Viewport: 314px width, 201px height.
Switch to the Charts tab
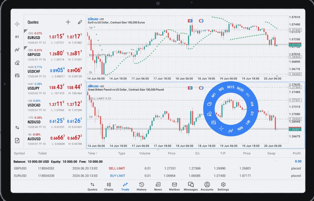109,186
